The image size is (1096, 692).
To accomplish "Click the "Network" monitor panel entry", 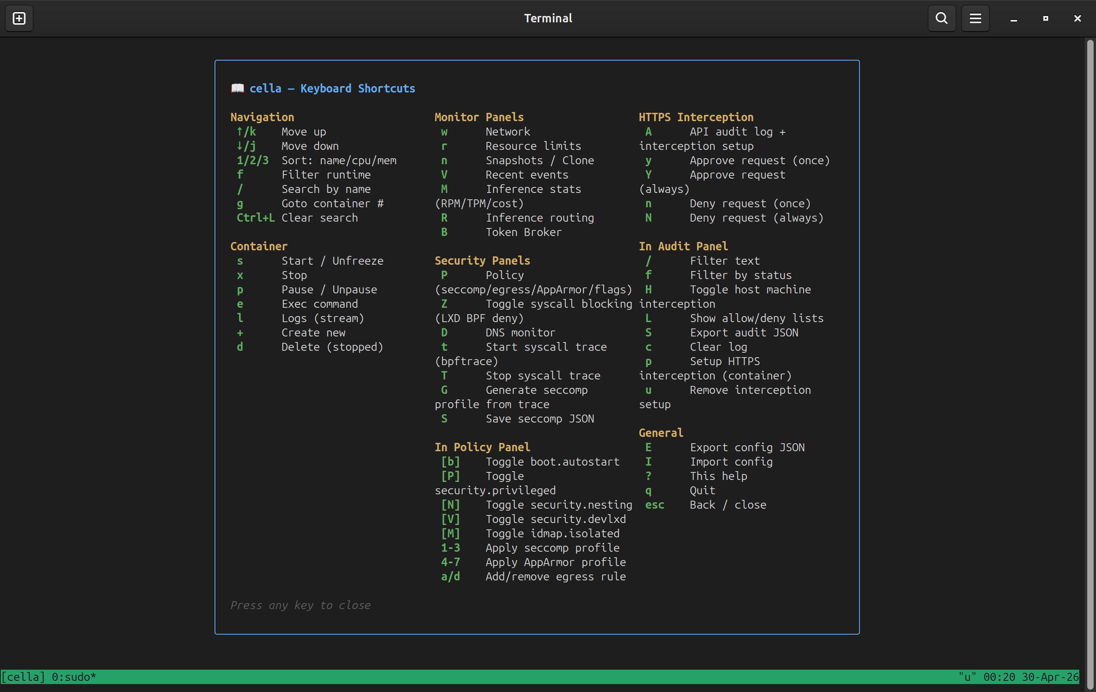I will tap(508, 132).
